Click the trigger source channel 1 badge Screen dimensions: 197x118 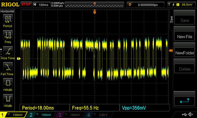pyautogui.click(x=178, y=5)
